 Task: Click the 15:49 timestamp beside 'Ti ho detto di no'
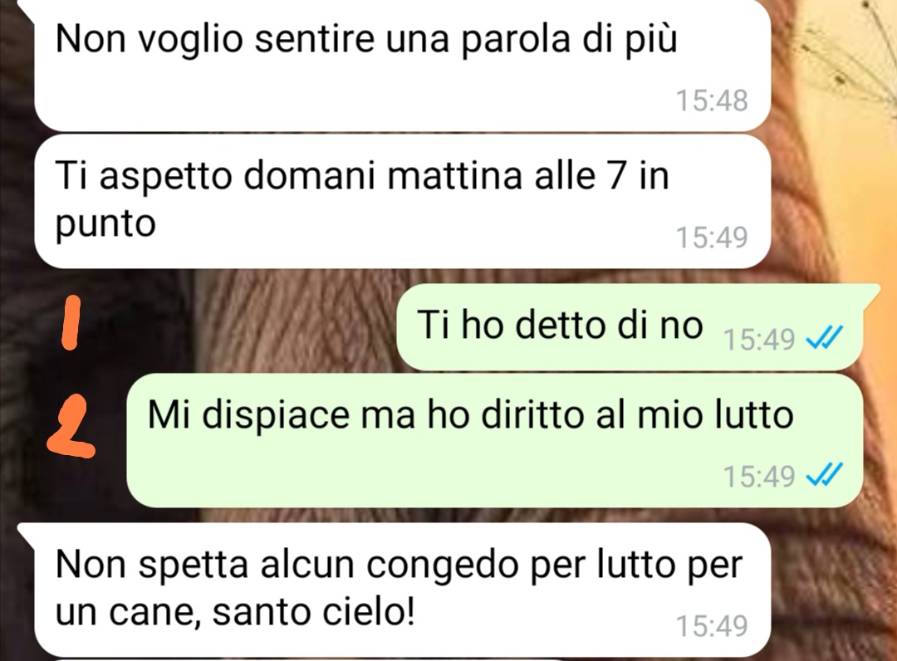759,339
